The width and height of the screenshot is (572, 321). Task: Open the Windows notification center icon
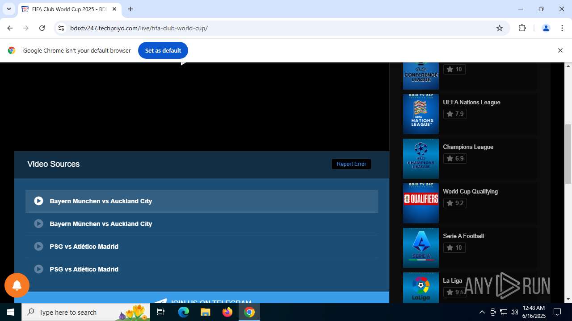tap(557, 312)
